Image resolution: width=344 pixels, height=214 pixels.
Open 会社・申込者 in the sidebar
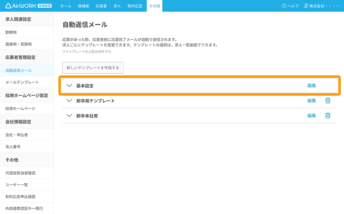pyautogui.click(x=27, y=135)
